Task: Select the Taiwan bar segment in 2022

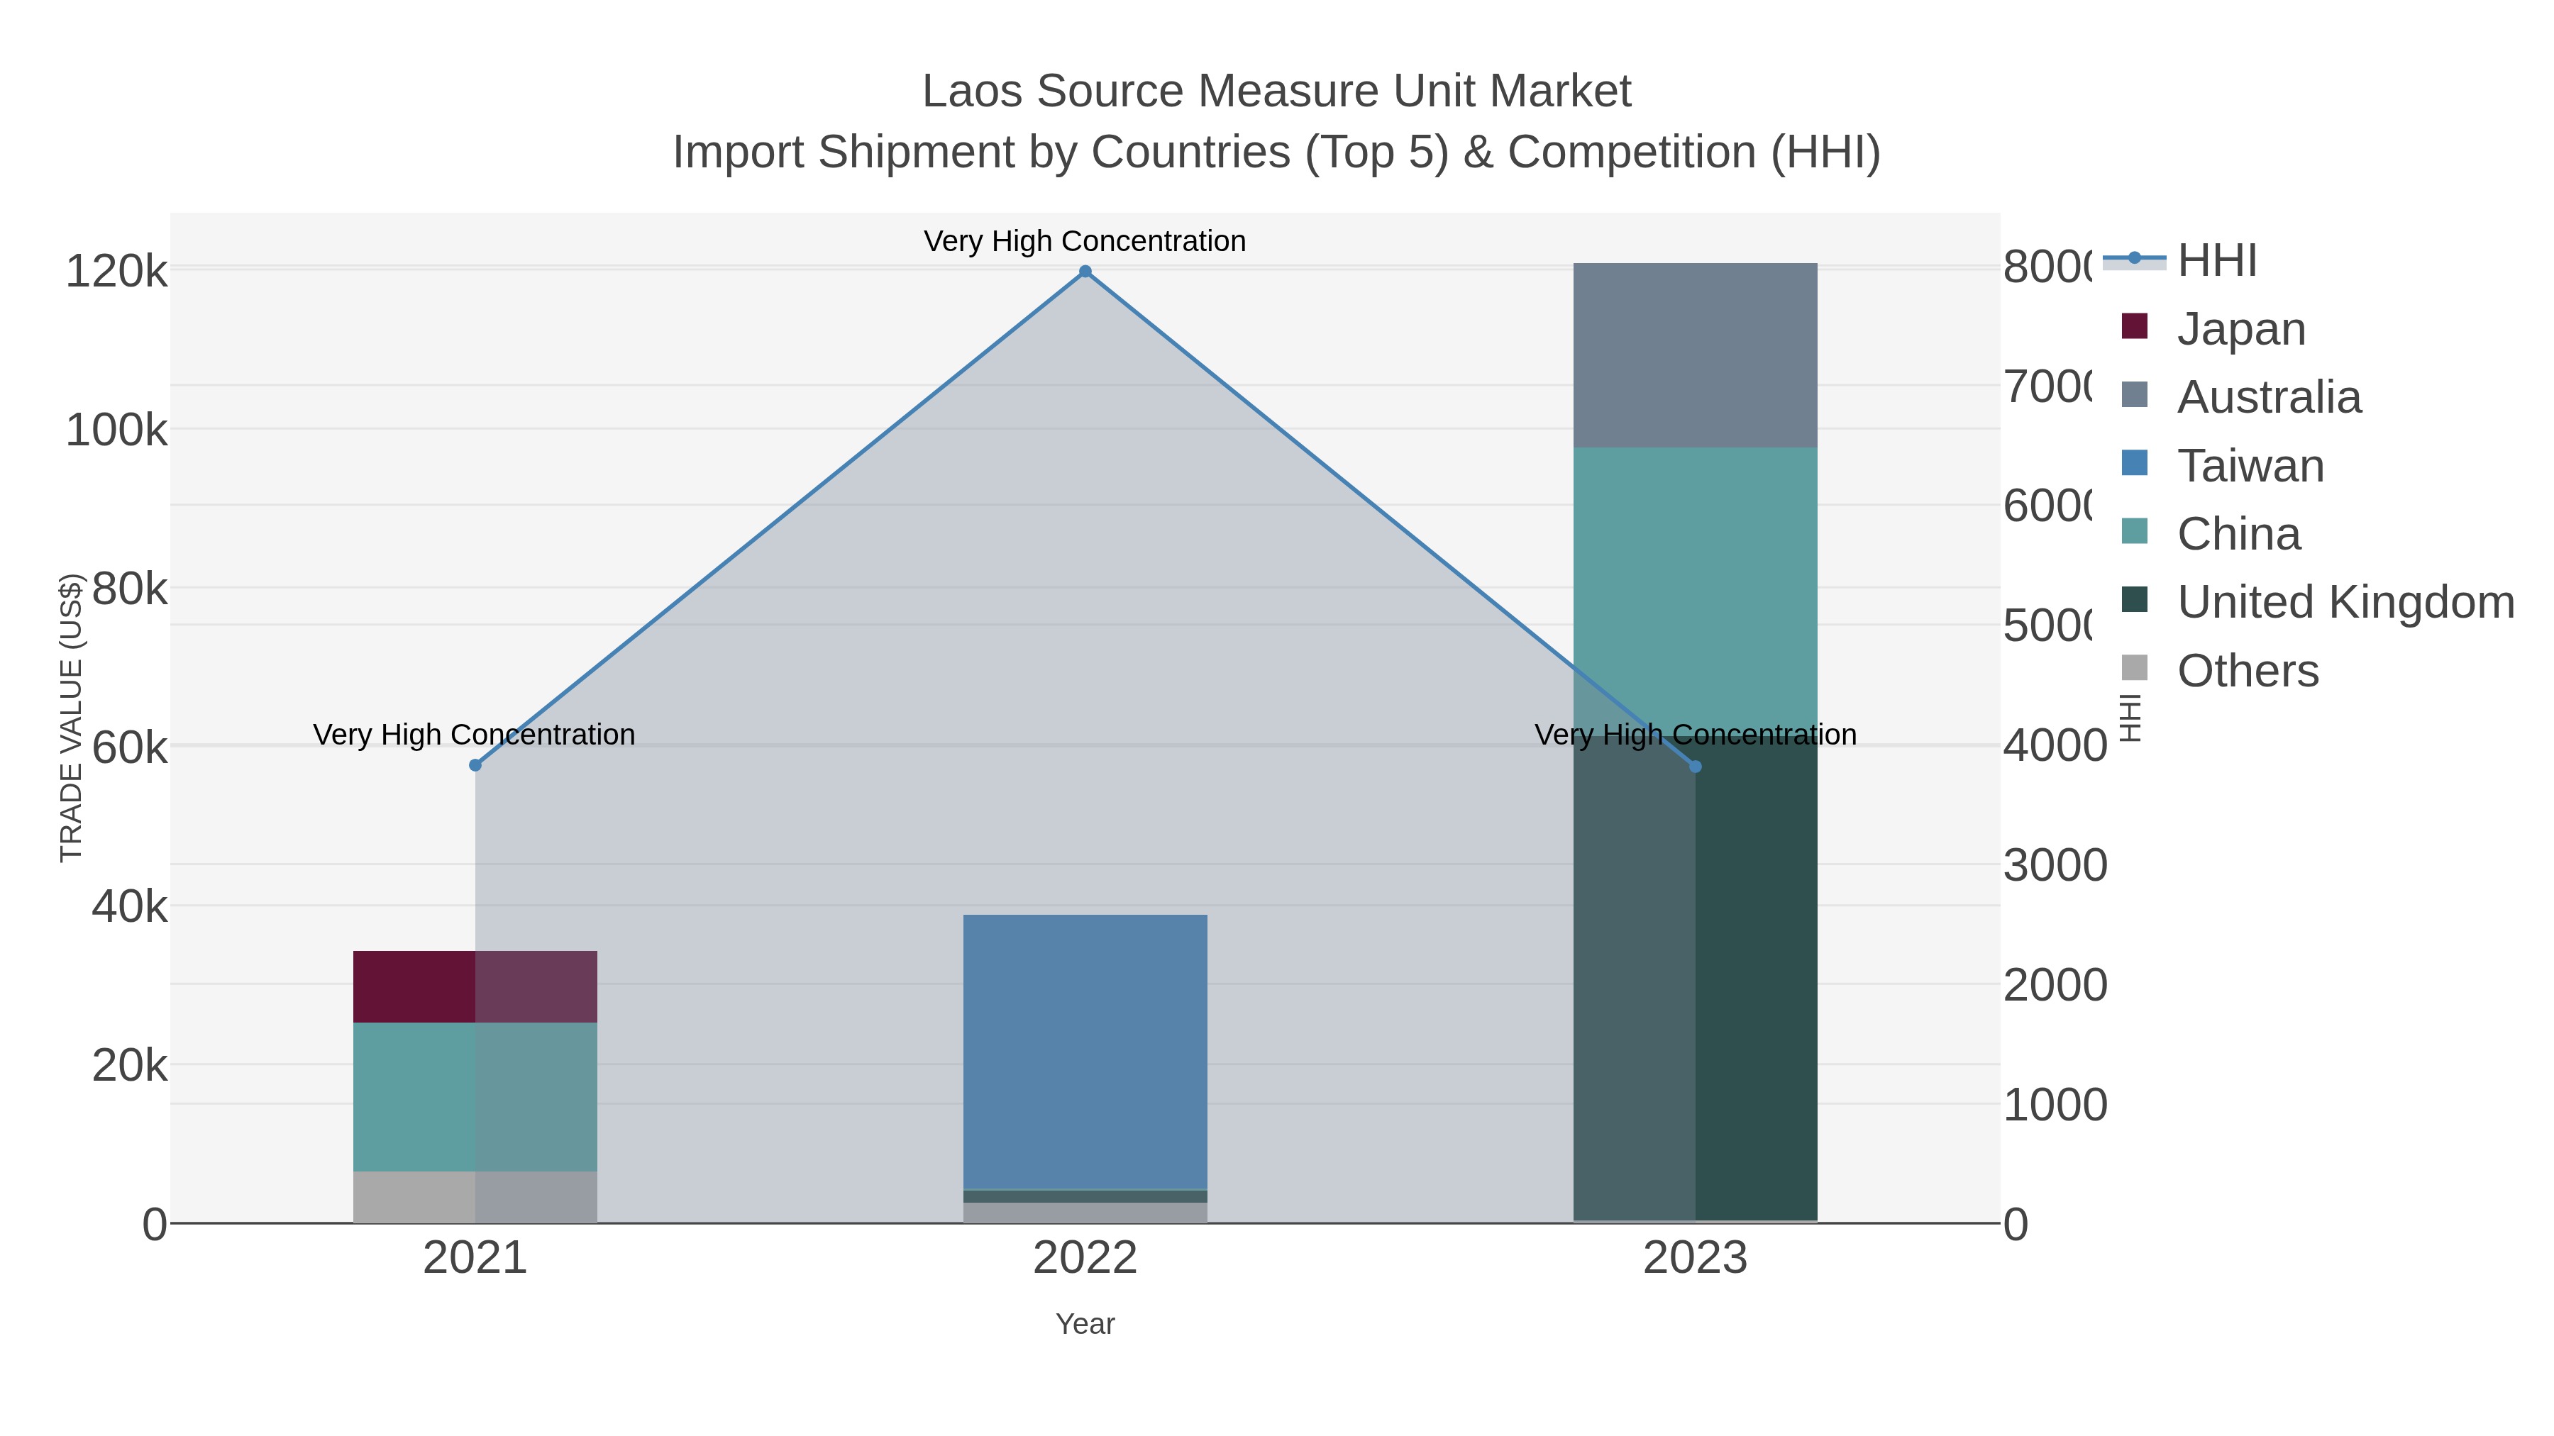Action: tap(1085, 1052)
